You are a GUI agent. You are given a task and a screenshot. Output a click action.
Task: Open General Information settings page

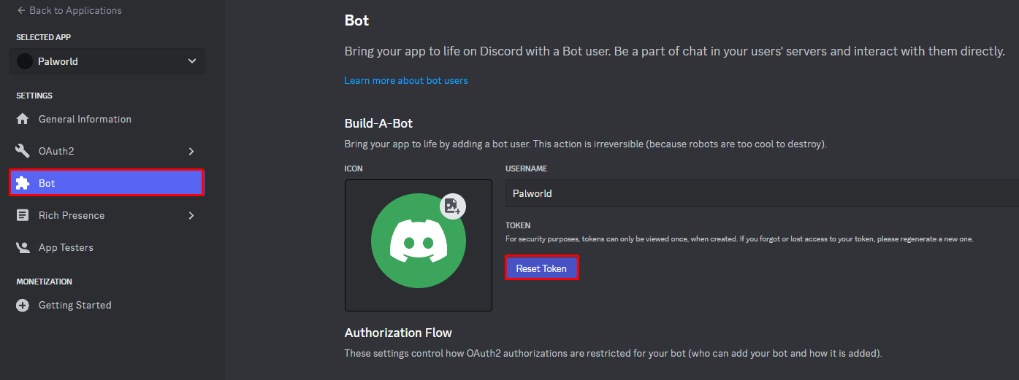pyautogui.click(x=85, y=119)
